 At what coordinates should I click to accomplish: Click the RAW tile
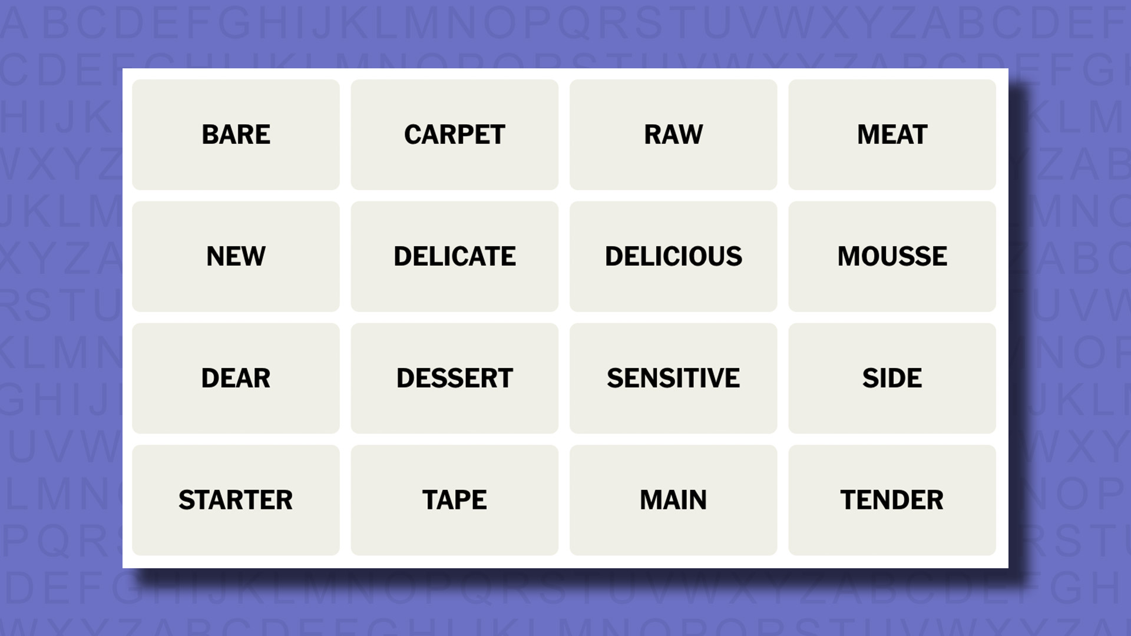click(x=673, y=134)
